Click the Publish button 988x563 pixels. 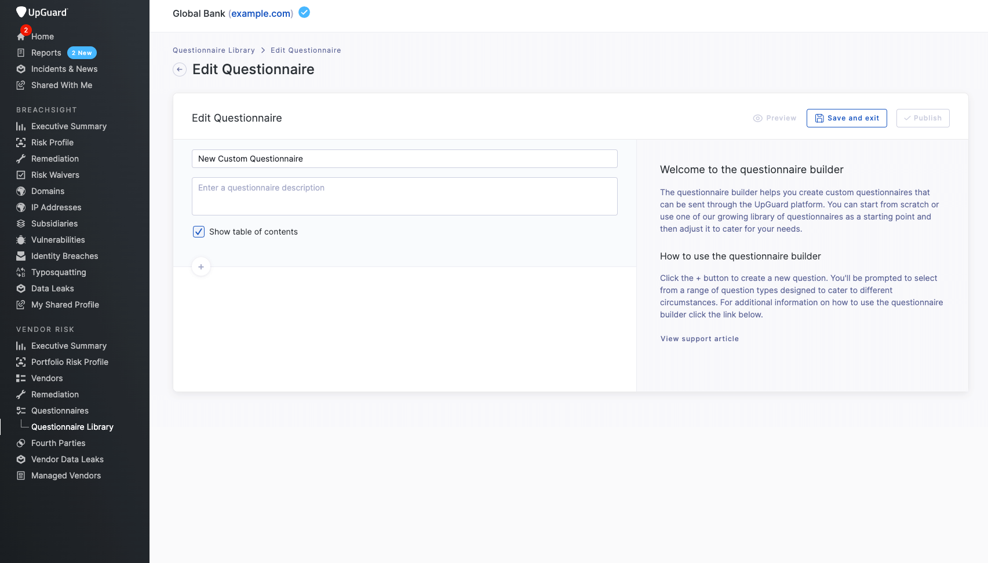click(x=923, y=118)
